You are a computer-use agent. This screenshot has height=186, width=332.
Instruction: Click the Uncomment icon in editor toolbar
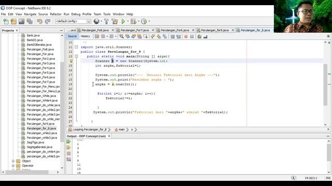(205, 37)
